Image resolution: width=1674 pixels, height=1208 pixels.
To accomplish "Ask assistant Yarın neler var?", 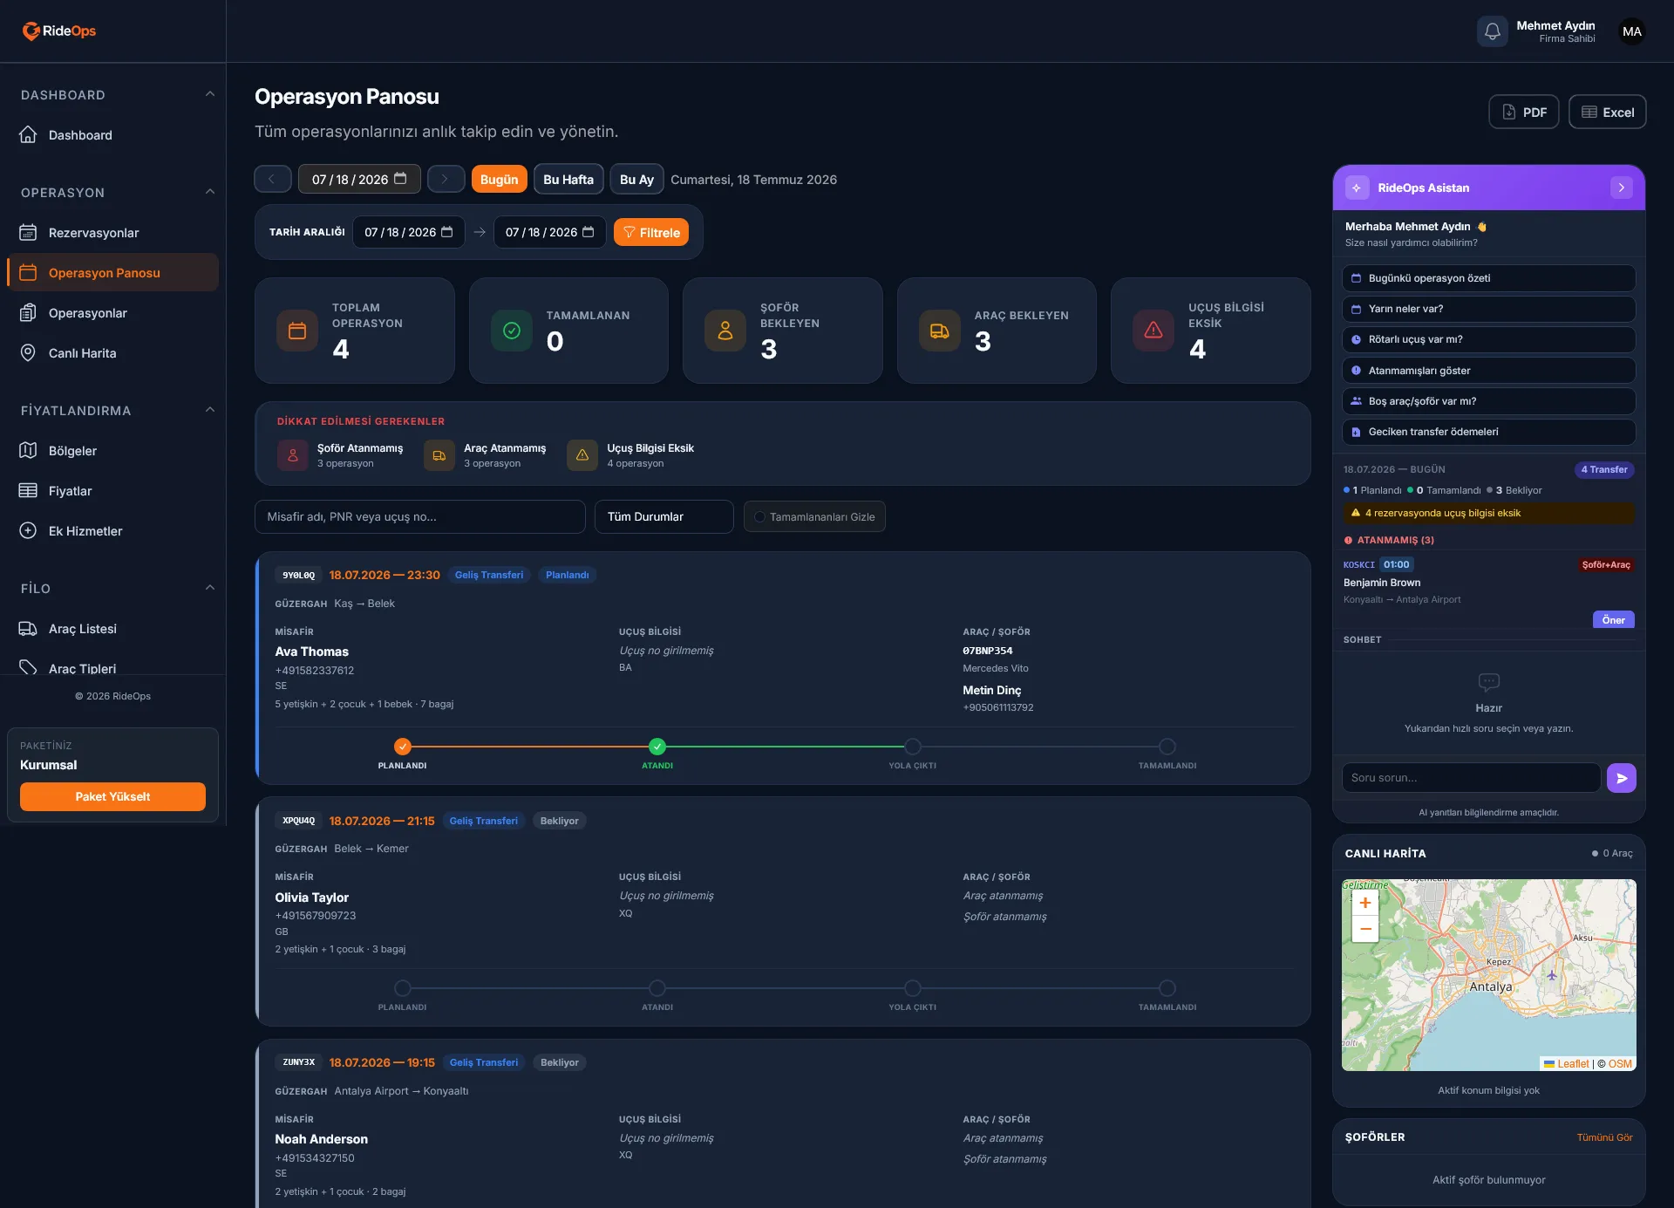I will tap(1488, 309).
